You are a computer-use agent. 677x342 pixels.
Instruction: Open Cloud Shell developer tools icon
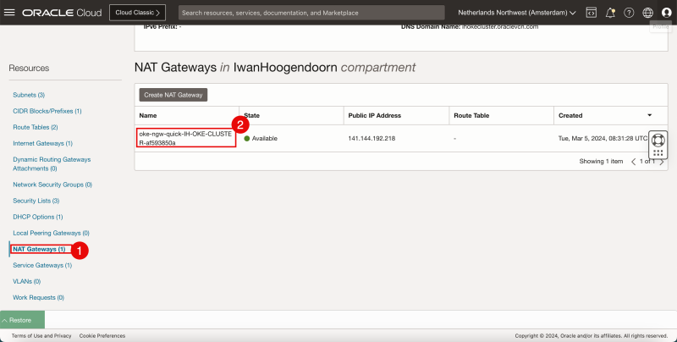(591, 13)
